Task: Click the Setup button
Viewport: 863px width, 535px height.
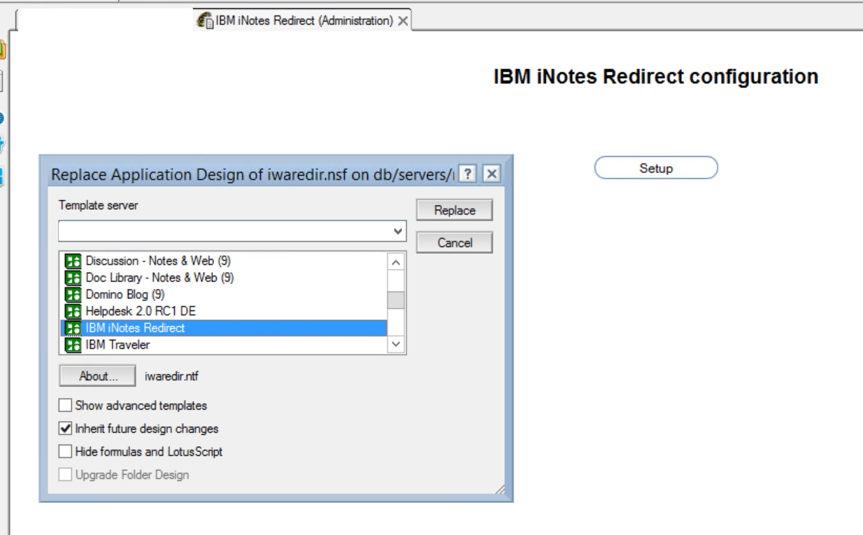Action: click(656, 168)
